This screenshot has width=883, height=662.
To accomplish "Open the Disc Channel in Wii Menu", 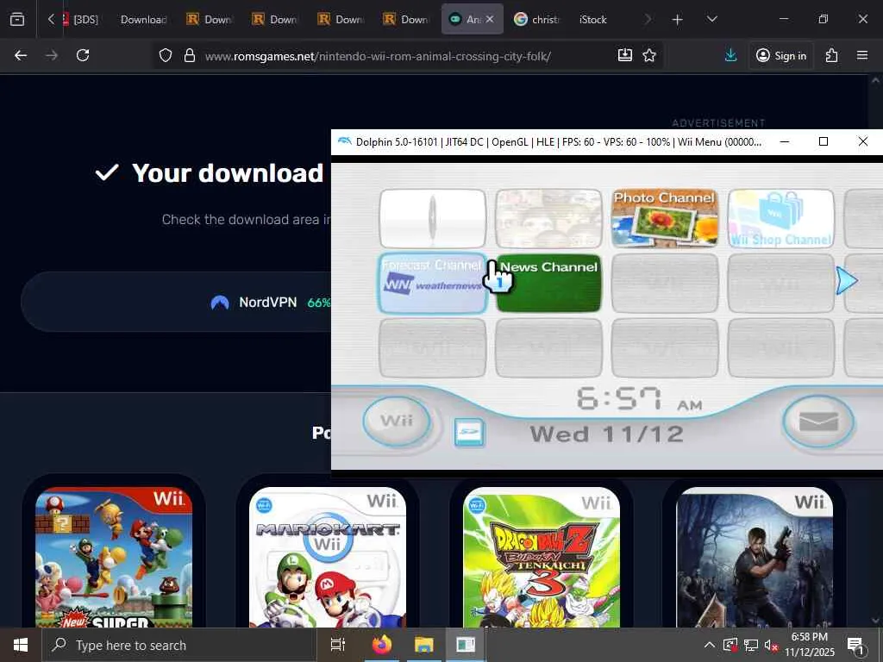I will pos(433,218).
